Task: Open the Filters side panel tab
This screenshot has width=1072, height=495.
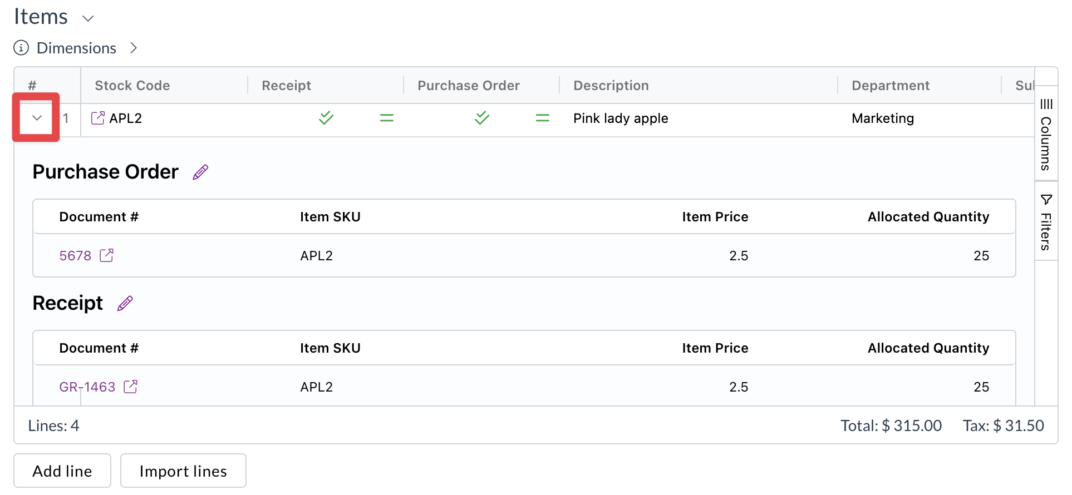Action: [x=1046, y=221]
